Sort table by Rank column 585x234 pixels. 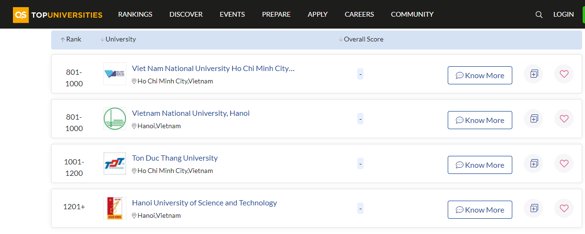pyautogui.click(x=71, y=40)
